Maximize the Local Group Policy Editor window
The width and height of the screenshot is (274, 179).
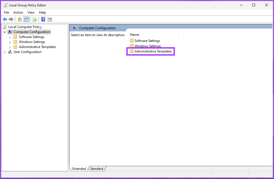[x=254, y=5]
